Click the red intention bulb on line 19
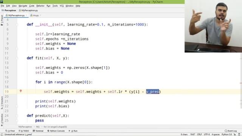This screenshot has width=242, height=136. (21, 91)
